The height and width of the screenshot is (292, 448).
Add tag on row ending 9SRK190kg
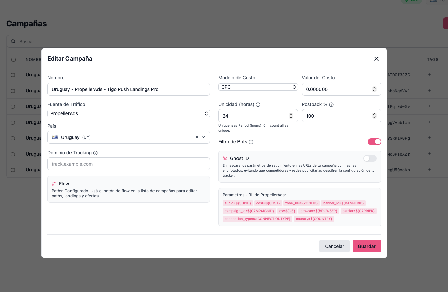coord(430,138)
